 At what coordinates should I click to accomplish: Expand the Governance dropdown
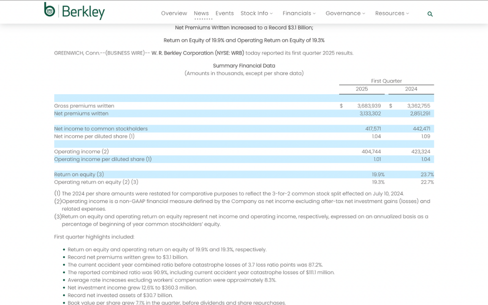pos(345,13)
